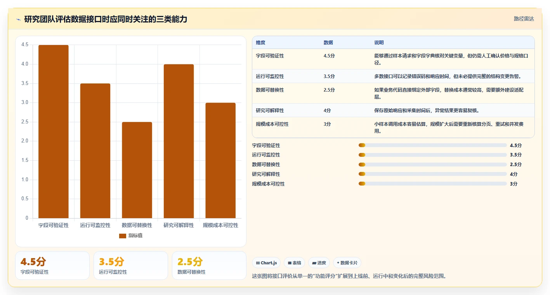Click the 研究可解释性 table row name
This screenshot has height=295, width=550.
[270, 111]
